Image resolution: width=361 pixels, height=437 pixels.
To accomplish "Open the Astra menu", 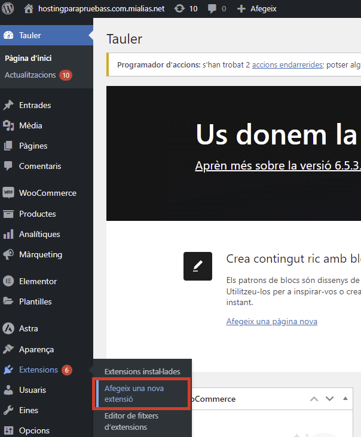I will [29, 328].
